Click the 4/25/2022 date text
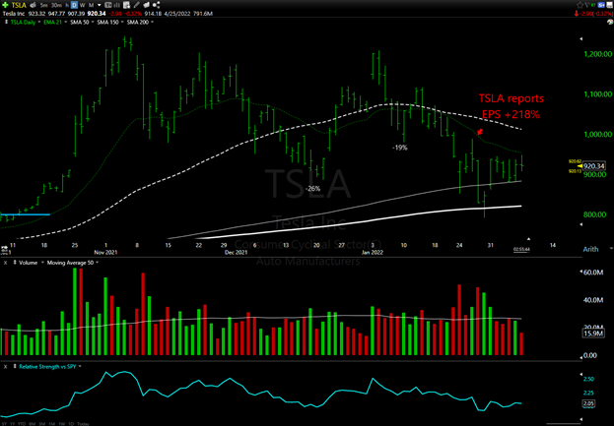 177,14
